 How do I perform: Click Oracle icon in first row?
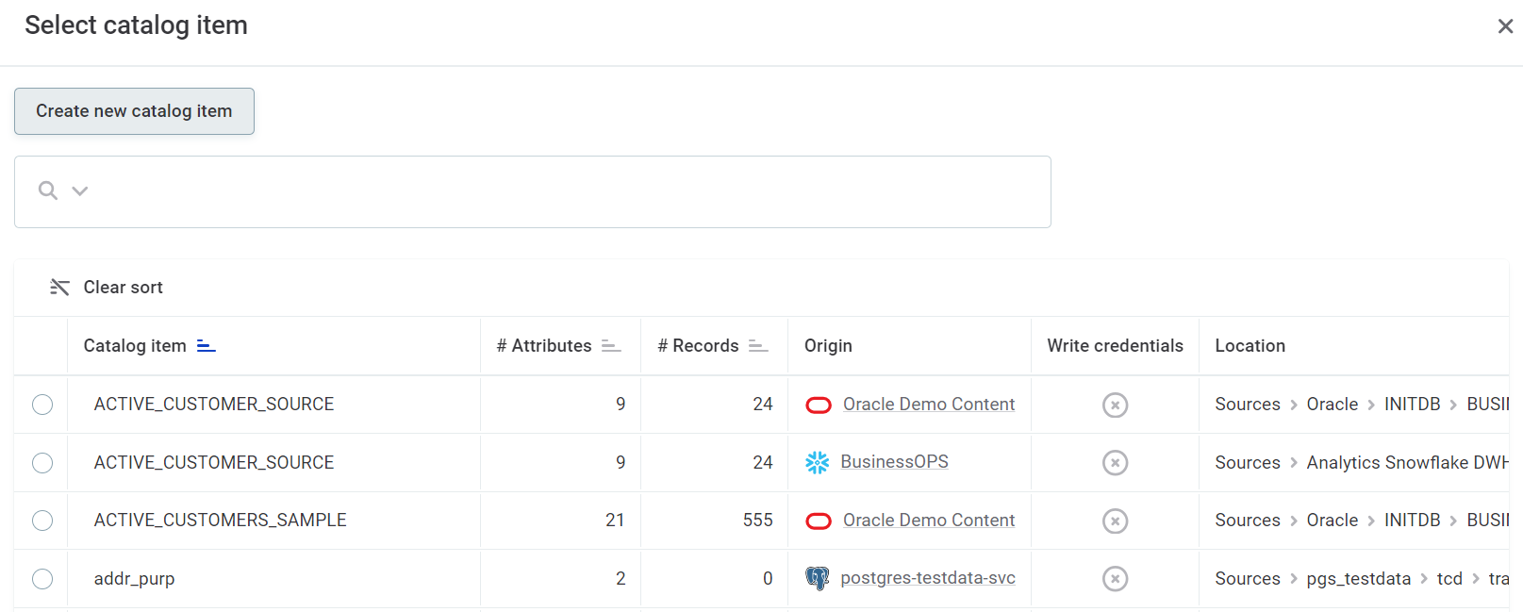pyautogui.click(x=818, y=405)
